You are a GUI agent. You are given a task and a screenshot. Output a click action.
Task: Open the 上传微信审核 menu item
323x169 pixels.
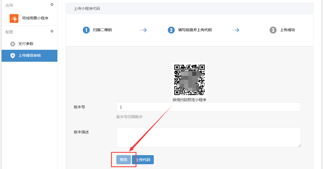point(30,56)
